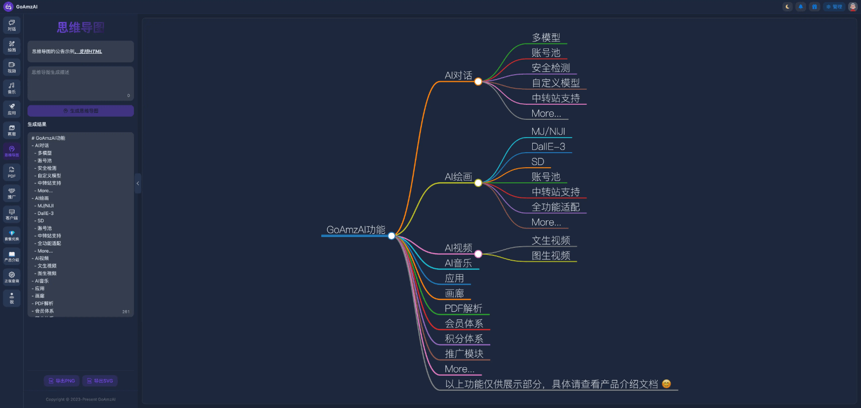Viewport: 861px width, 408px height.
Task: Click the 生成结果 section heading
Action: click(37, 124)
